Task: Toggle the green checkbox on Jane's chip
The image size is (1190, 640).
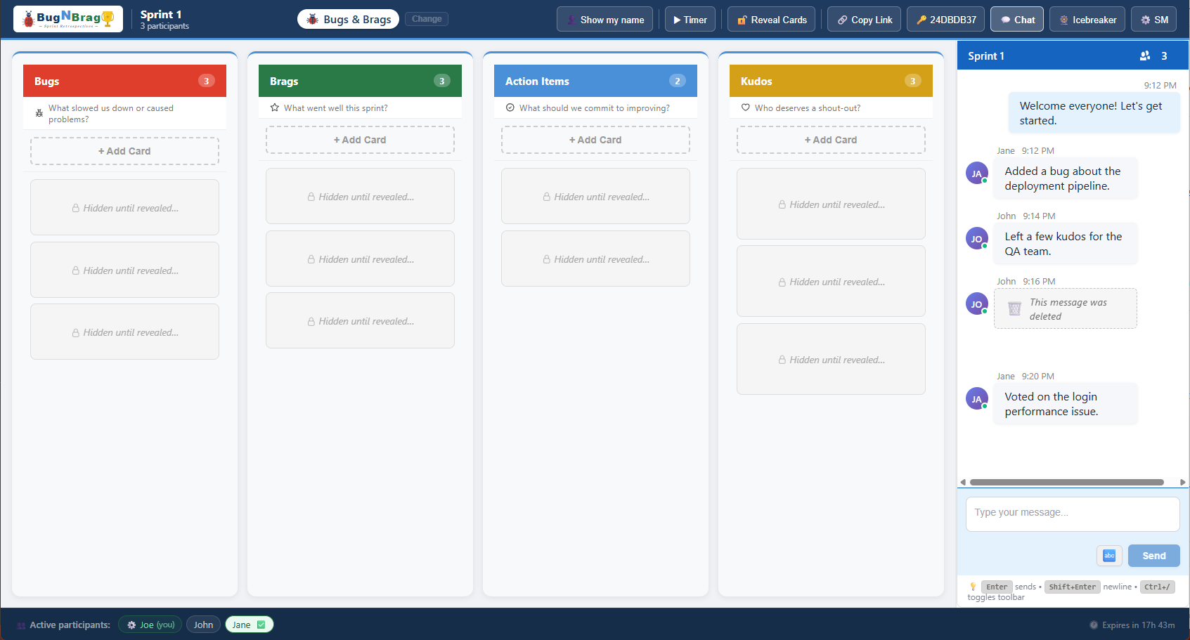Action: tap(261, 625)
